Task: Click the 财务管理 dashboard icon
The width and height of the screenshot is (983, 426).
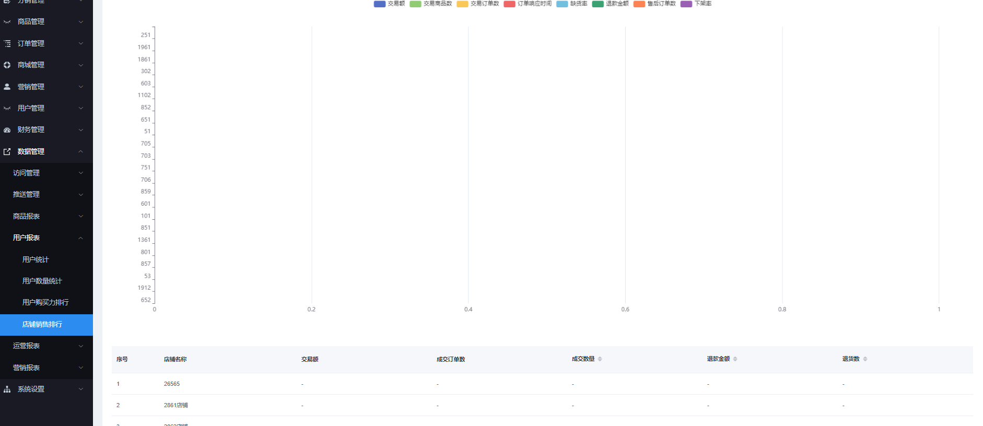Action: (7, 130)
